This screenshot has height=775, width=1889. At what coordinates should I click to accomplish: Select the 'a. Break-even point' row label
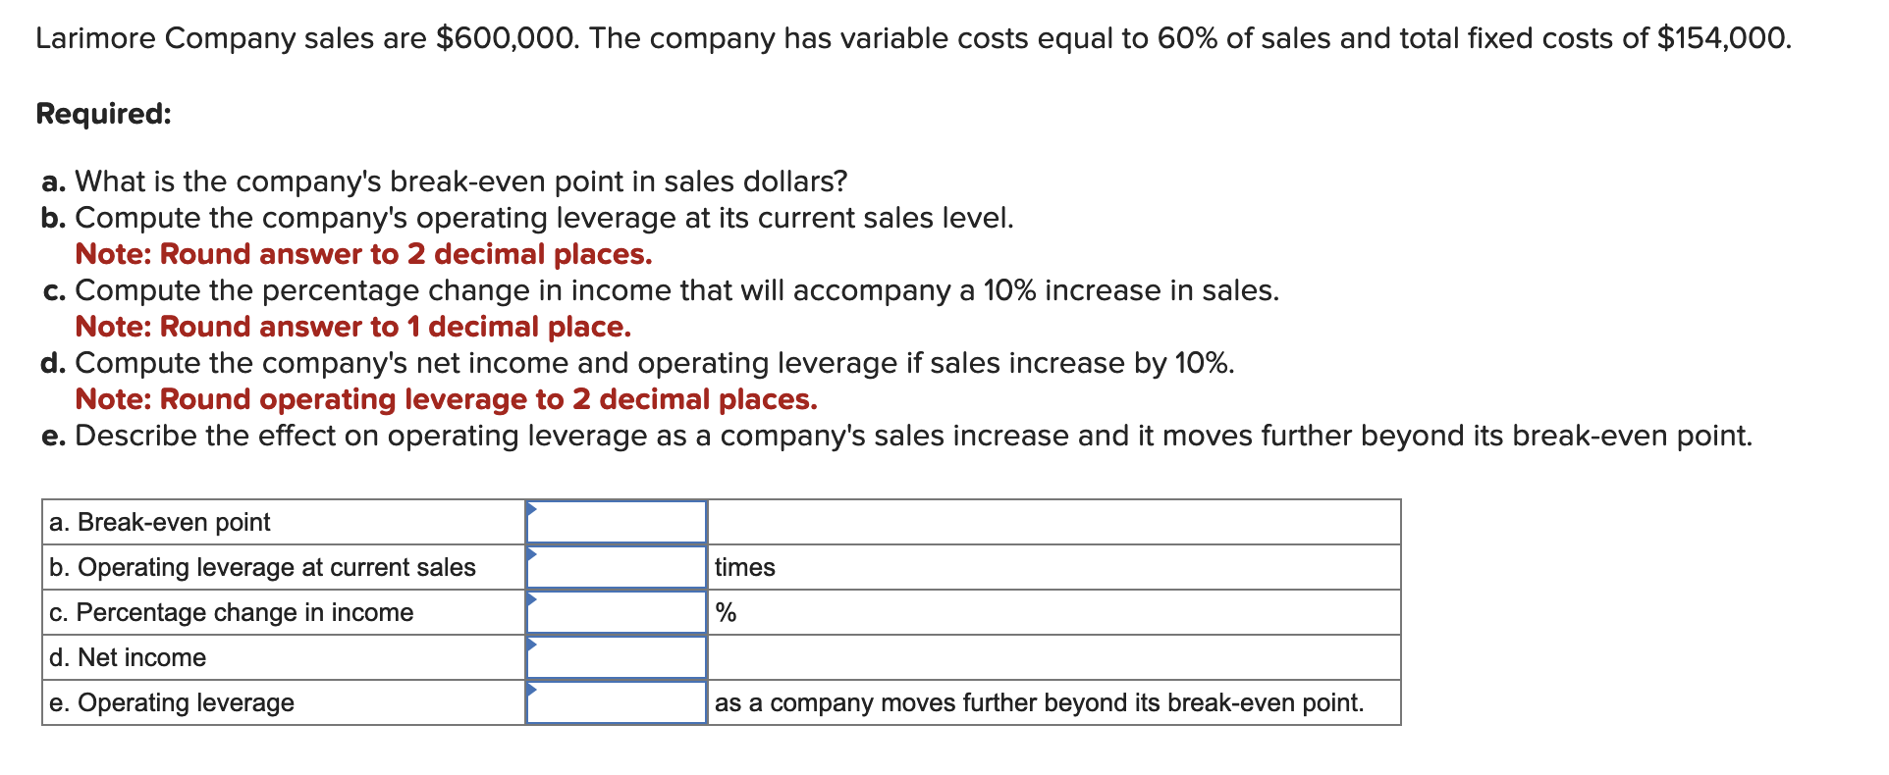click(x=159, y=522)
